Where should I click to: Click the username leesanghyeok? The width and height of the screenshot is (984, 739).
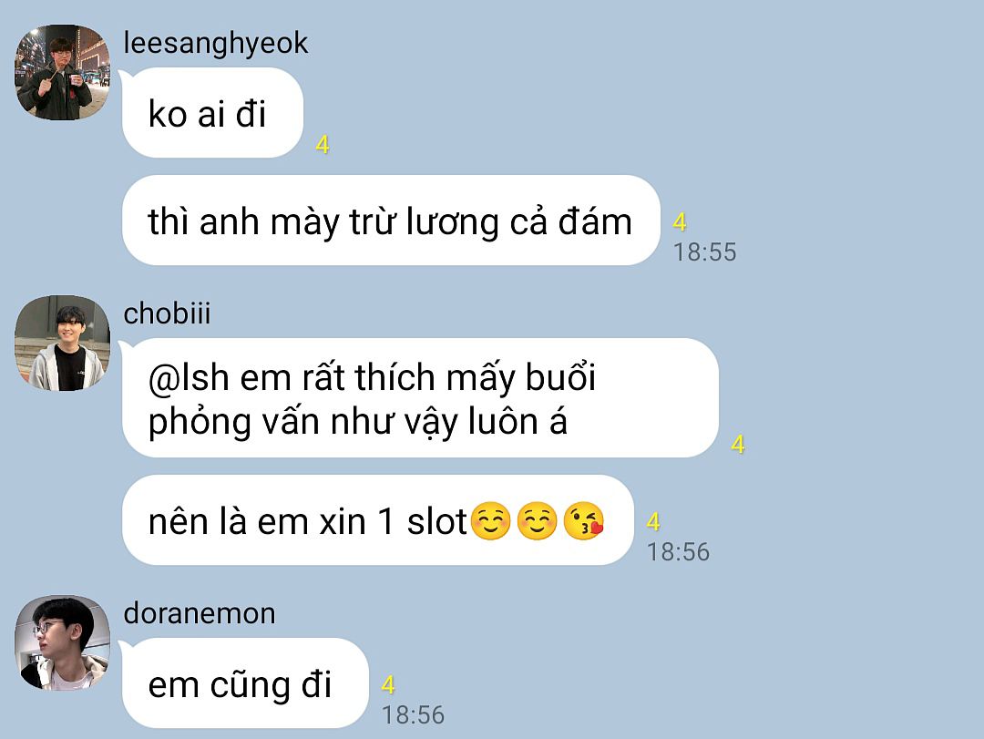215,44
